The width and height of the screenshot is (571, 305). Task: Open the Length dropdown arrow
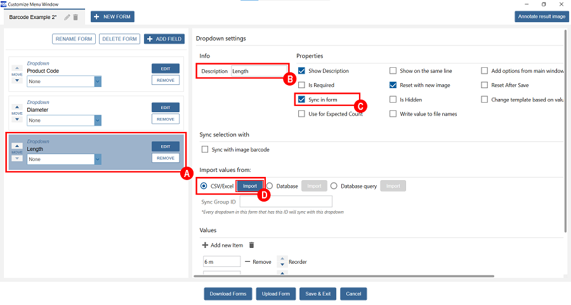(x=98, y=159)
